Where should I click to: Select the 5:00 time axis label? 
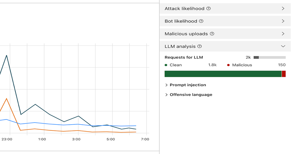pos(111,139)
